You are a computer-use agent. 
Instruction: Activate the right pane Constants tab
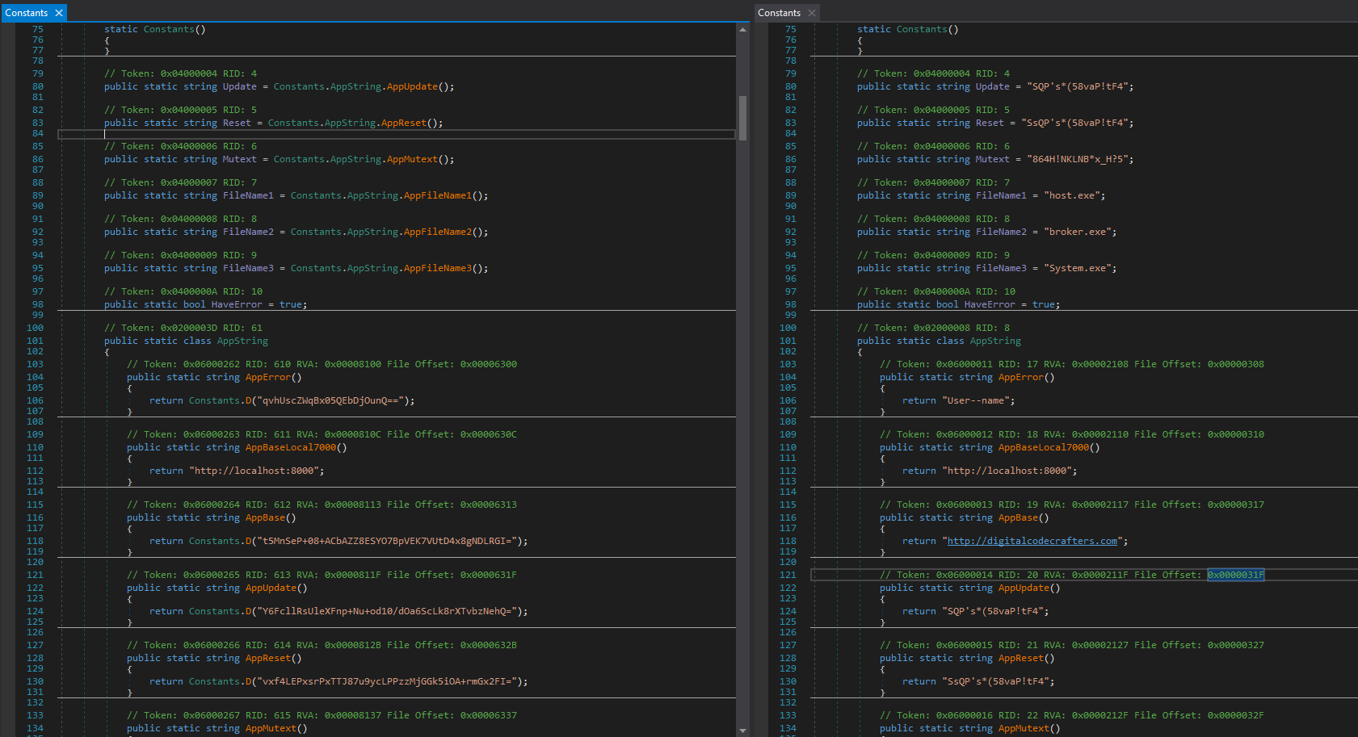click(779, 13)
